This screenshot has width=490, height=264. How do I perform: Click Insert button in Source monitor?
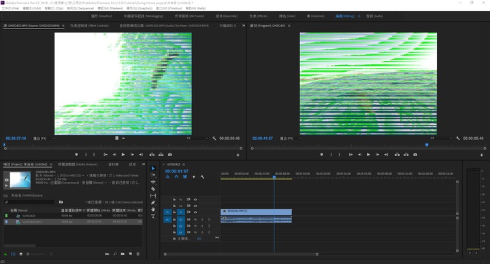(152, 155)
